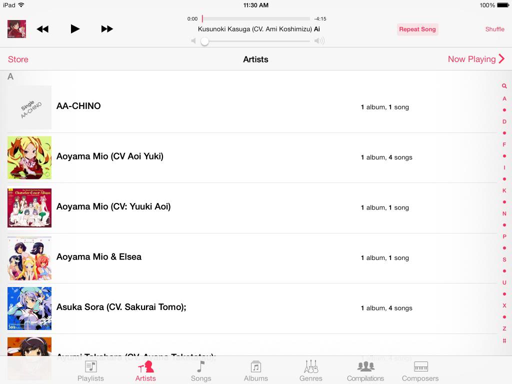
Task: Open the Composers tab
Action: (x=420, y=371)
